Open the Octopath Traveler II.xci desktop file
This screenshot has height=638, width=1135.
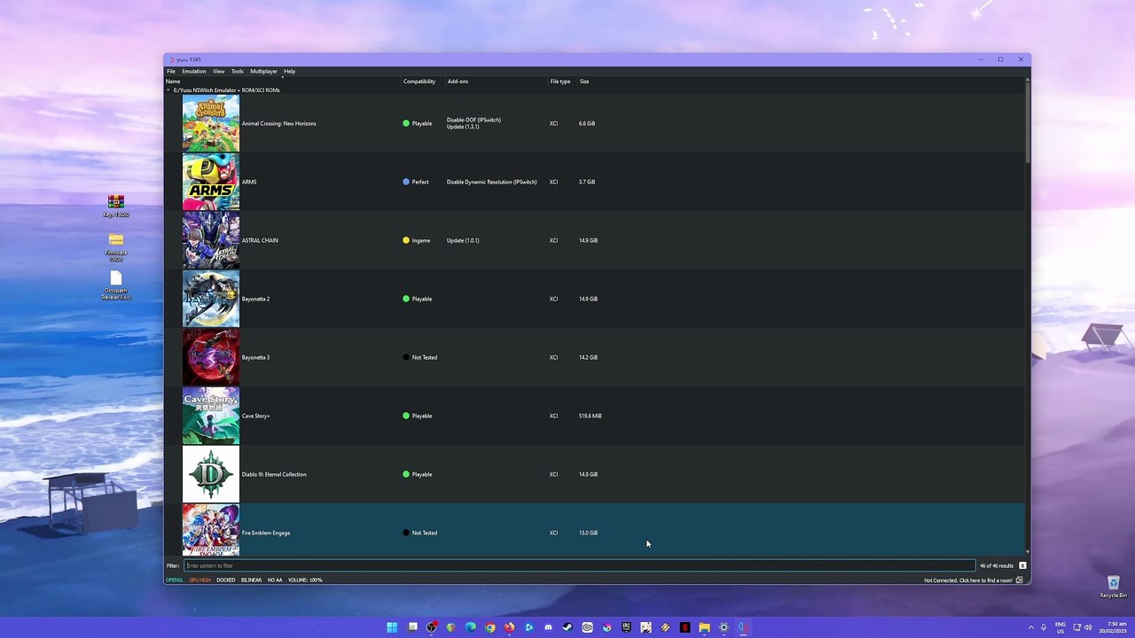115,286
